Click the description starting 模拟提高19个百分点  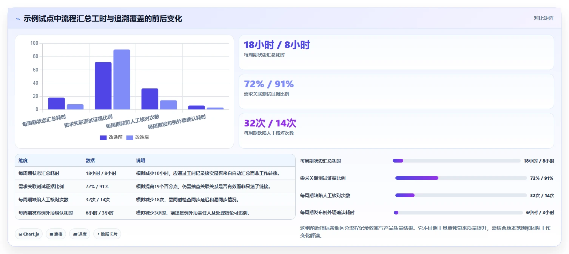coord(204,187)
